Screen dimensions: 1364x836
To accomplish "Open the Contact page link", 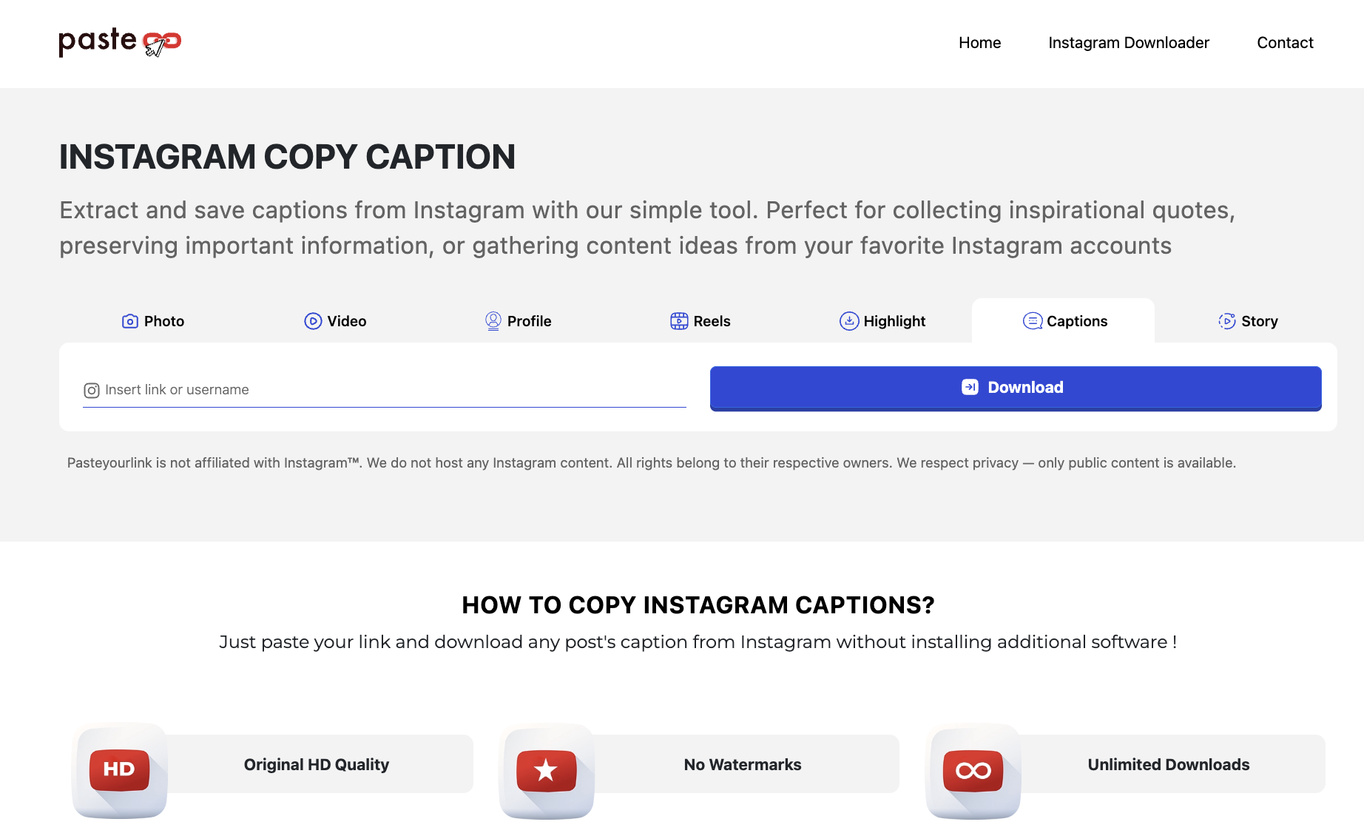I will point(1285,43).
